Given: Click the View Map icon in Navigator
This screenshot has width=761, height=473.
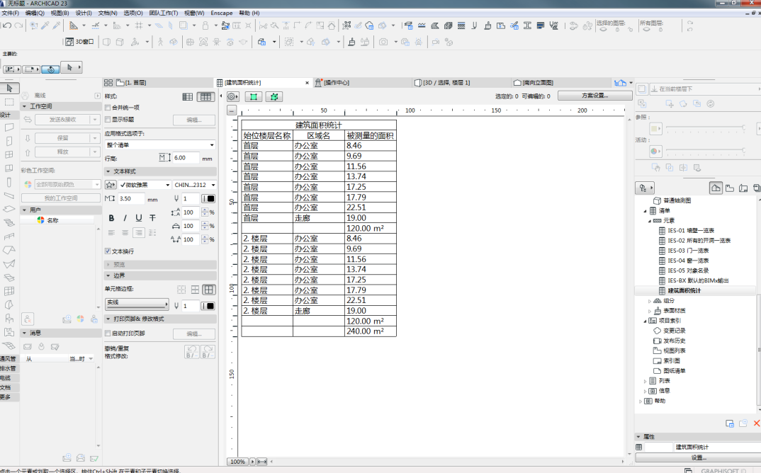Looking at the screenshot, I should (x=729, y=188).
